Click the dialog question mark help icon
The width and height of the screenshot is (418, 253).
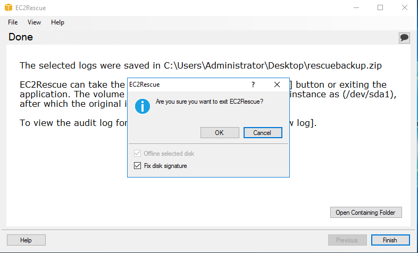tap(253, 85)
